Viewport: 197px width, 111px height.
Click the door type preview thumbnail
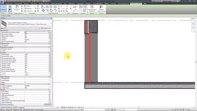pyautogui.click(x=4, y=23)
